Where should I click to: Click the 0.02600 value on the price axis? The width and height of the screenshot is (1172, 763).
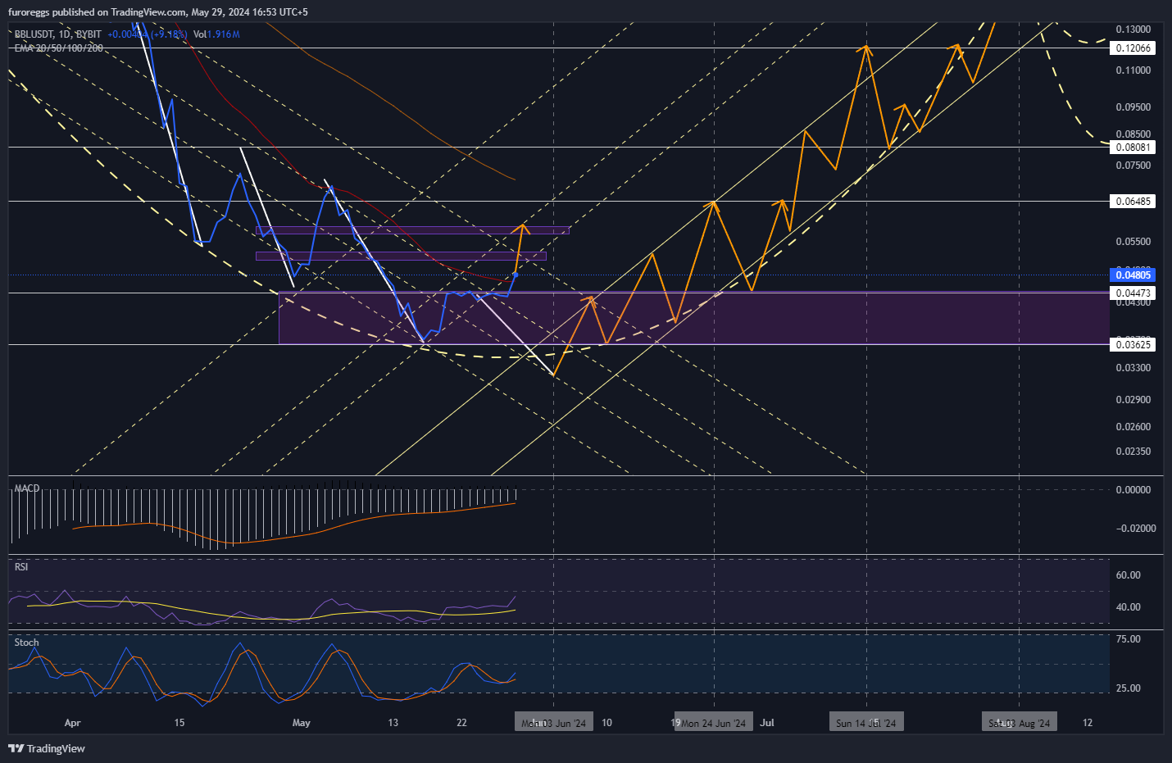point(1133,427)
